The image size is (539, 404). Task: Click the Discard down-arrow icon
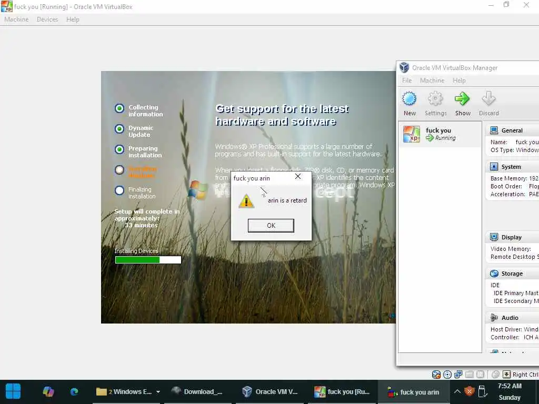[x=488, y=99]
